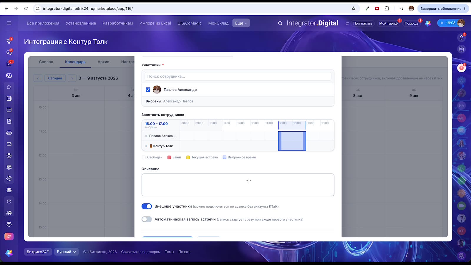Click the 19:08 timer play button
Screen dimensions: 471x265
442,23
